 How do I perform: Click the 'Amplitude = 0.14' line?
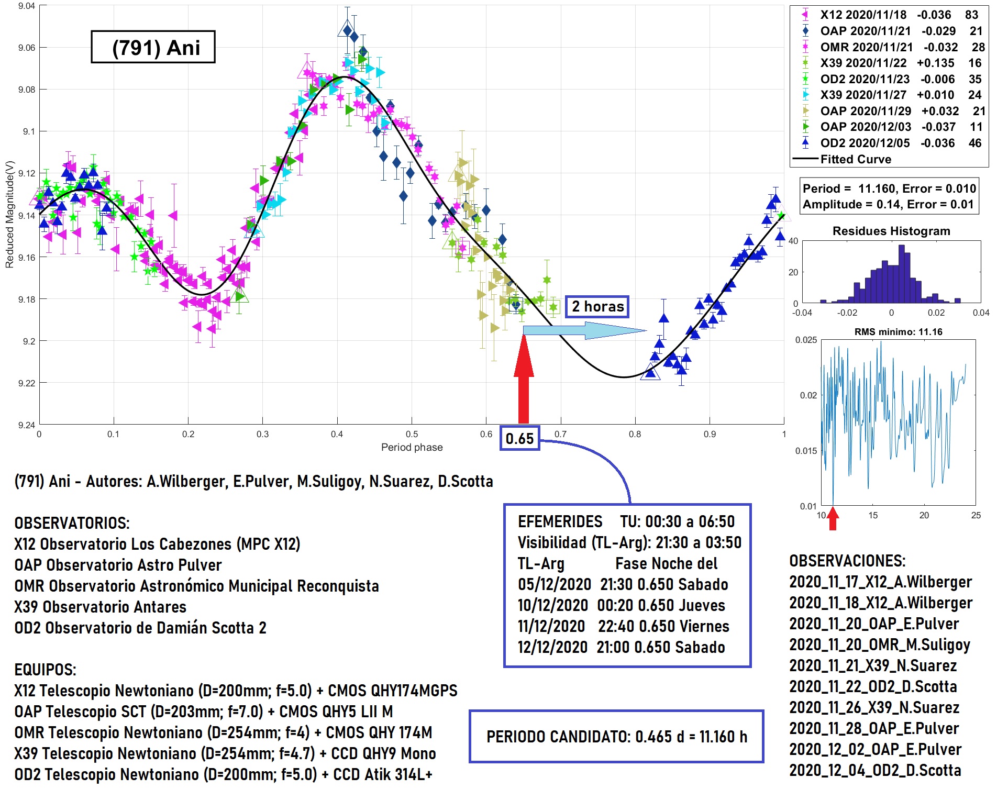[x=888, y=204]
